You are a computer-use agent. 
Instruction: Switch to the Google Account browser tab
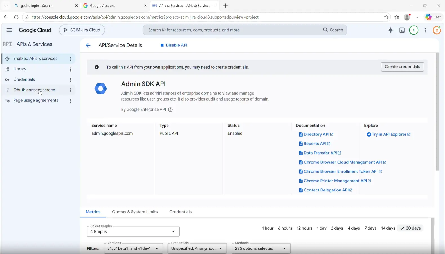pyautogui.click(x=115, y=6)
